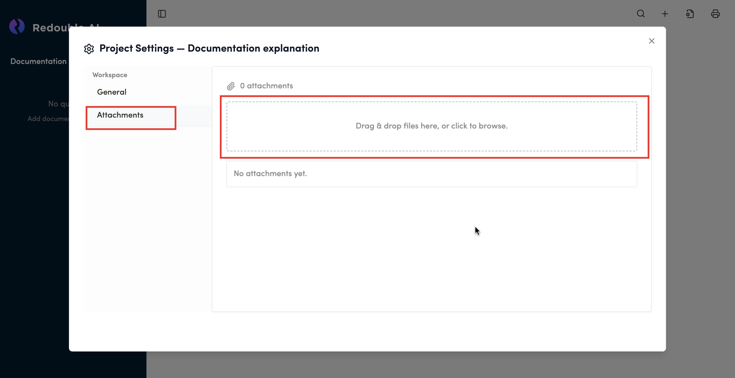The height and width of the screenshot is (378, 735).
Task: Click the '0 attachments' counter label
Action: pos(266,86)
